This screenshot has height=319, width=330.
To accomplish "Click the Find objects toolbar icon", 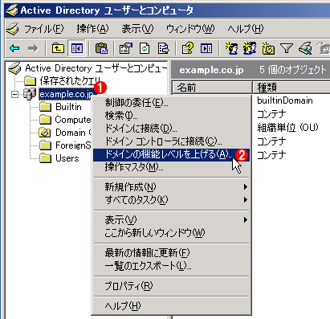I will [305, 48].
